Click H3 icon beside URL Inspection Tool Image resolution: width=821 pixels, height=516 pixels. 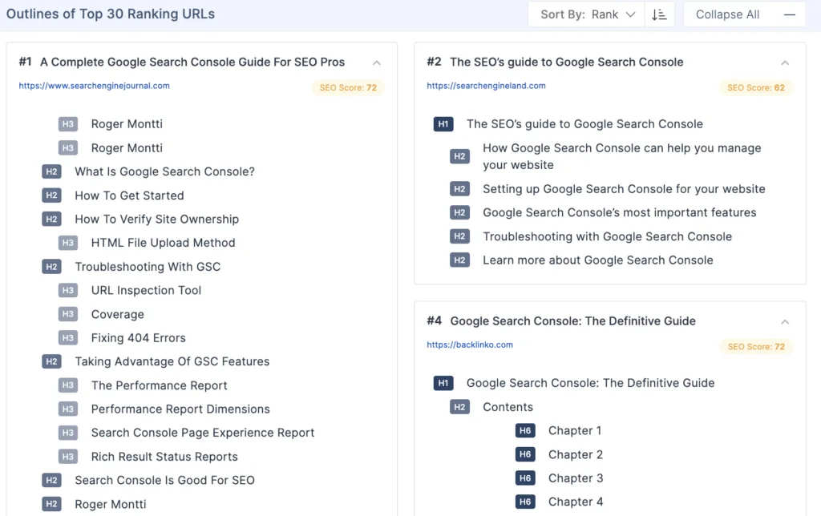(67, 290)
